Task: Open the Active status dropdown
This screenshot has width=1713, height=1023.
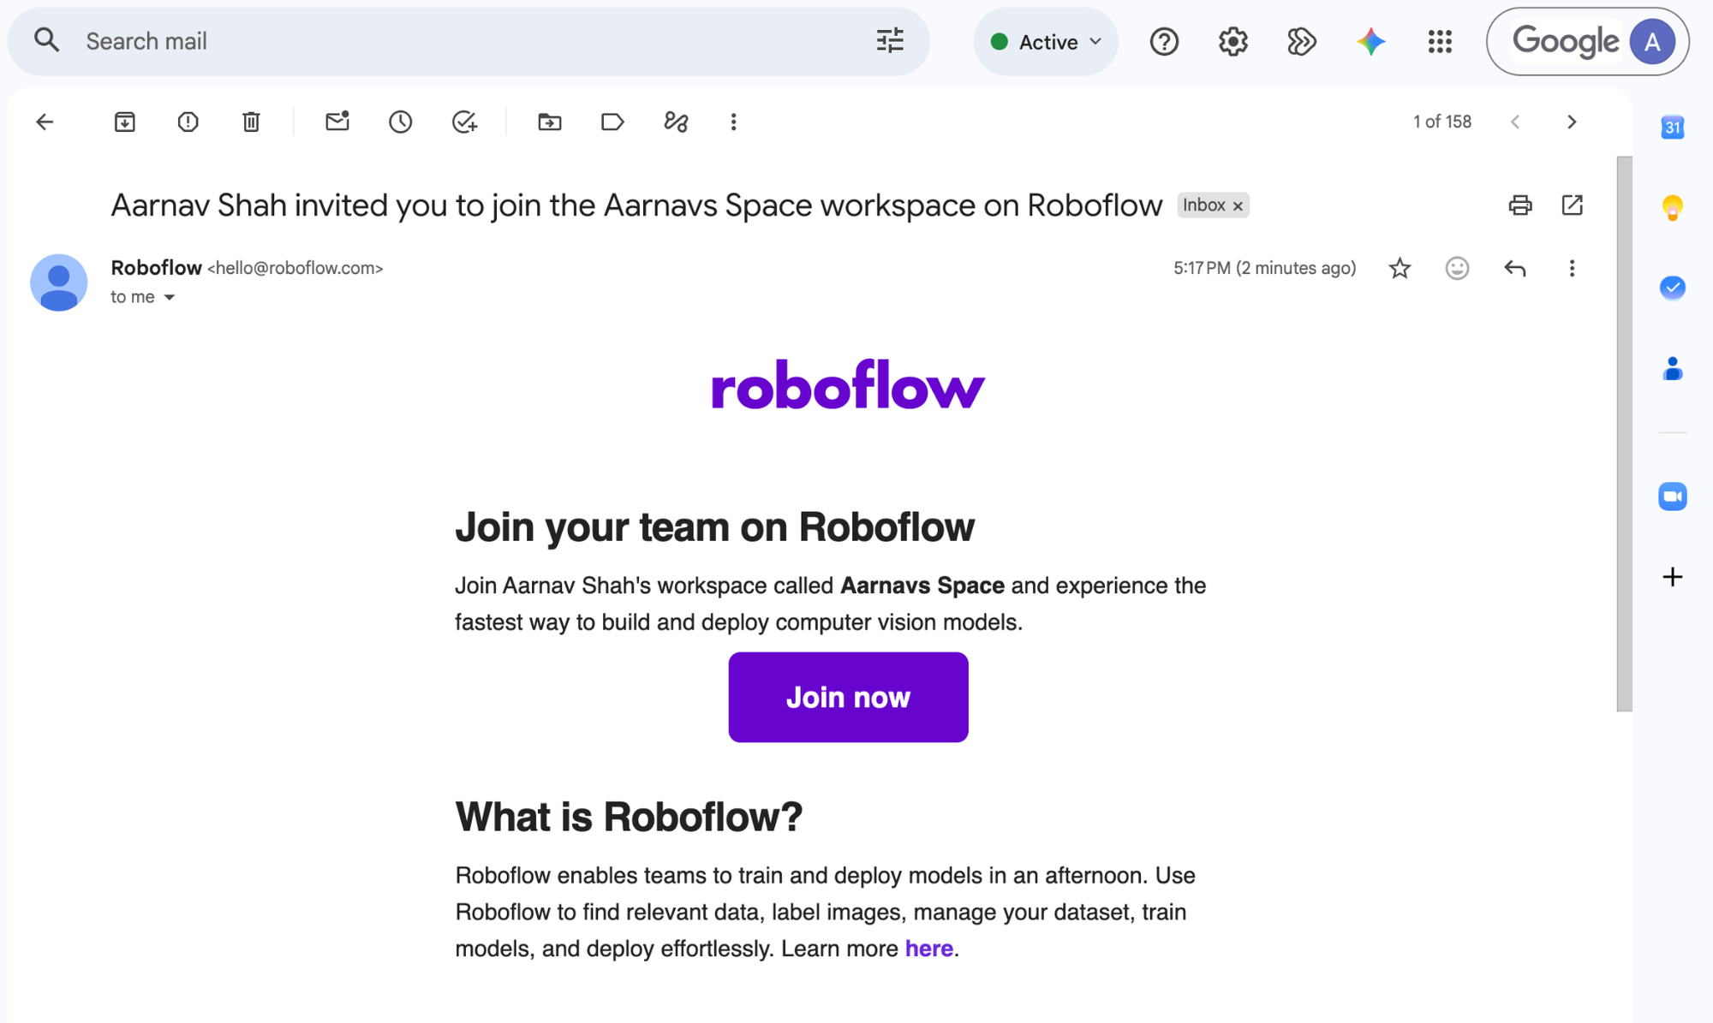Action: tap(1045, 41)
